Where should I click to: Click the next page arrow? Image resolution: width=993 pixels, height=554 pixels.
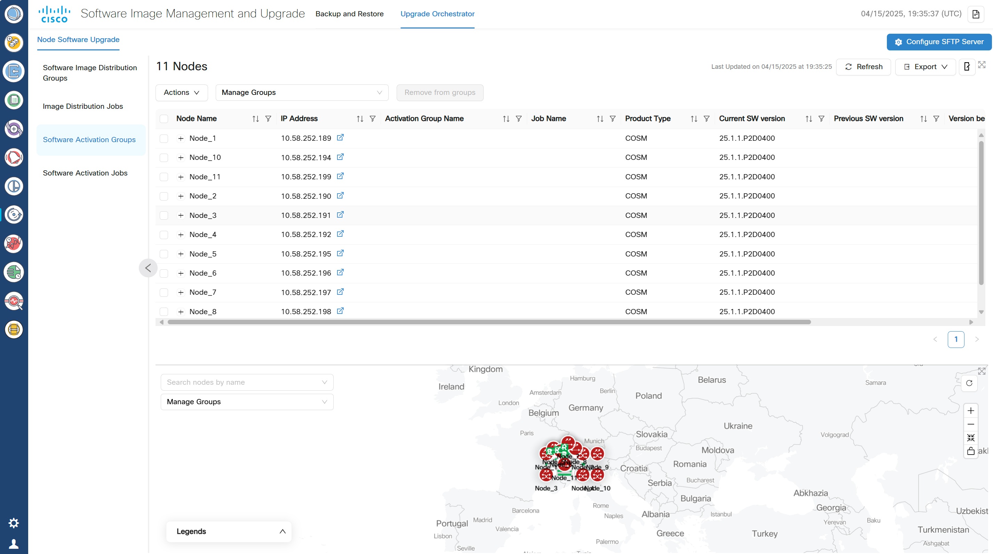(x=977, y=339)
